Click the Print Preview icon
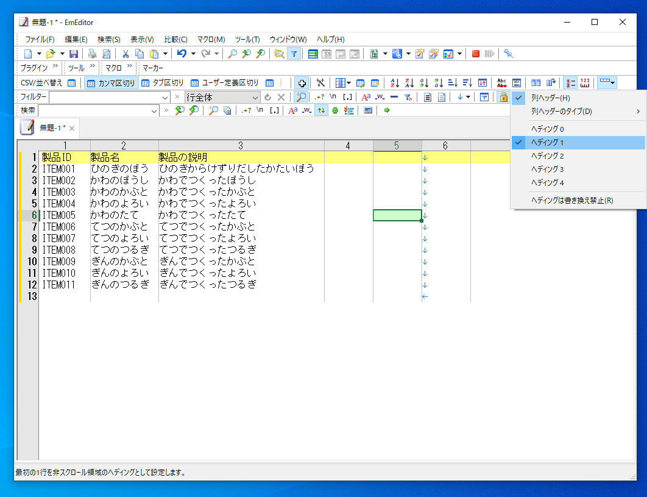 (x=107, y=54)
